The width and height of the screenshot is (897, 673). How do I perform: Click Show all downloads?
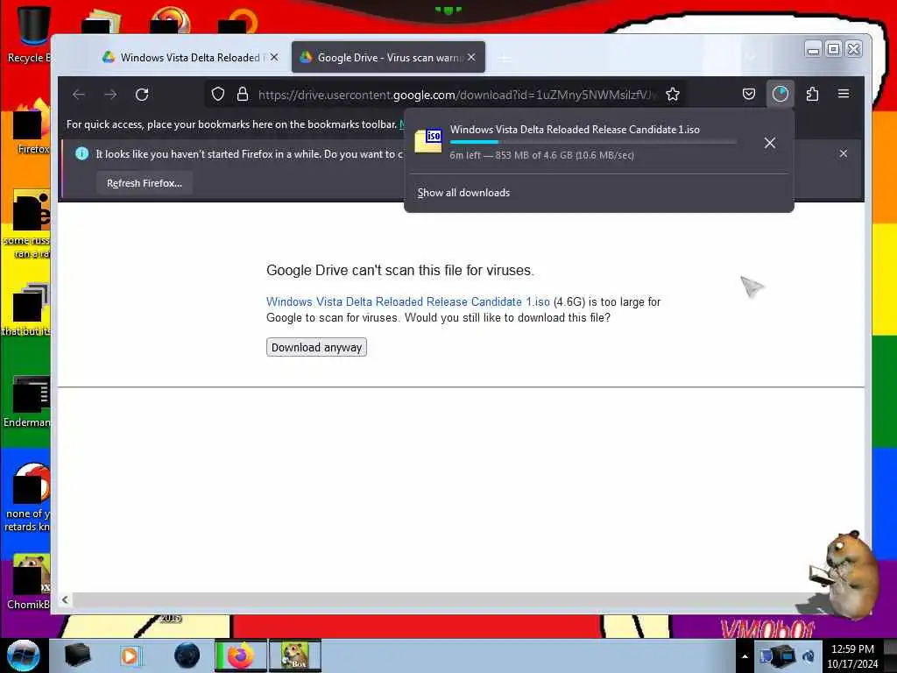(x=463, y=193)
